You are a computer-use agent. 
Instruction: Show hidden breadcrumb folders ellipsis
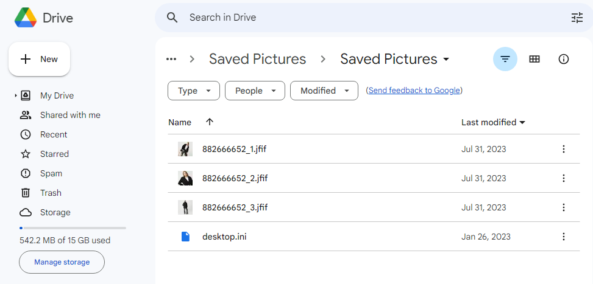pyautogui.click(x=171, y=59)
